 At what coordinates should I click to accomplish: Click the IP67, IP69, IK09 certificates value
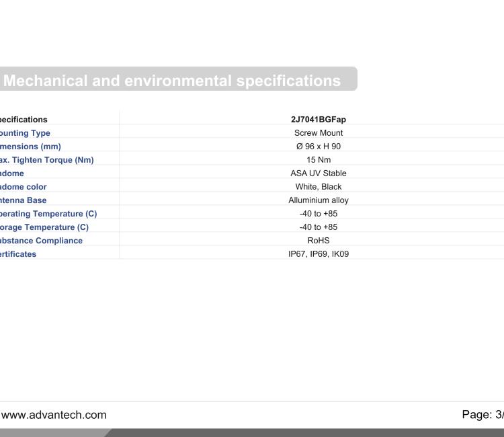pyautogui.click(x=319, y=254)
